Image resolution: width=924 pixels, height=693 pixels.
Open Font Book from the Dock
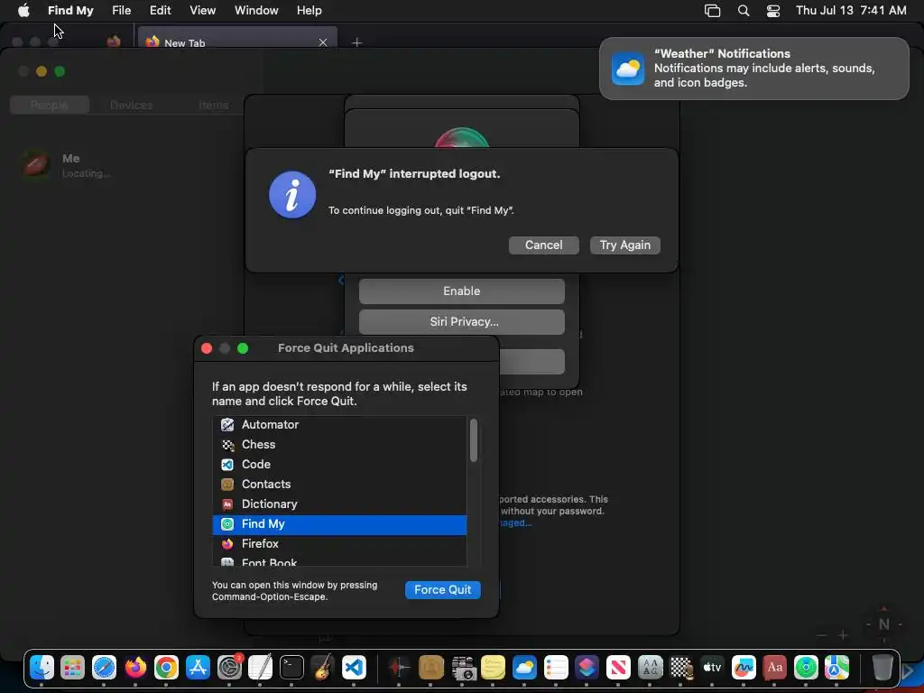coord(650,668)
